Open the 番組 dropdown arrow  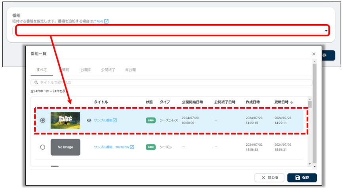point(326,31)
